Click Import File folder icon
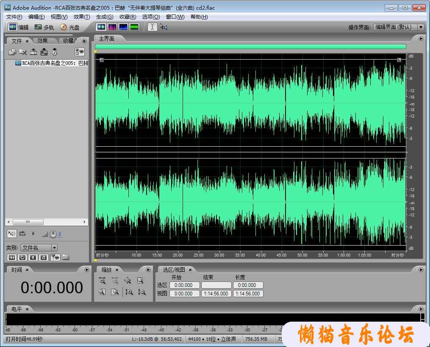This screenshot has height=347, width=430. click(12, 52)
